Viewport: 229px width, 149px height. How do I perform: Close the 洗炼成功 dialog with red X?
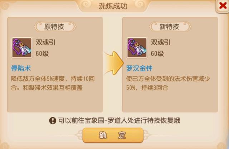pyautogui.click(x=223, y=6)
